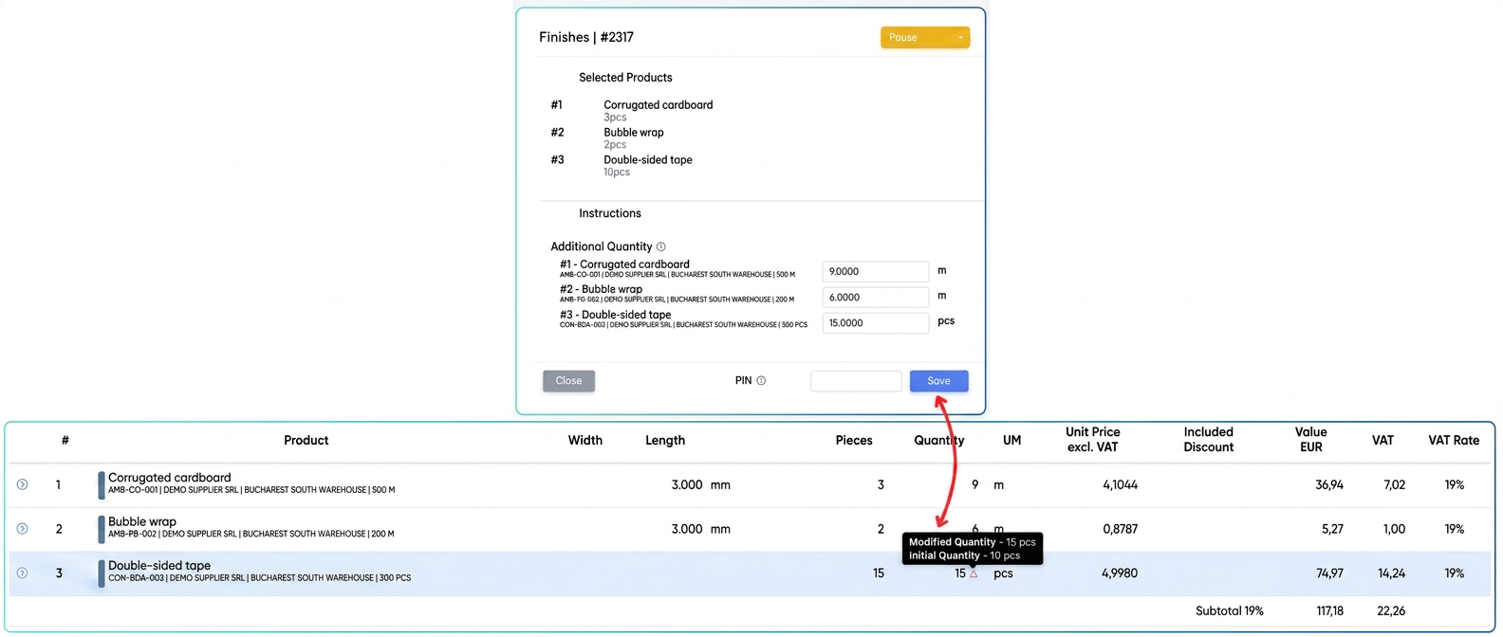Edit Bubble wrap additional quantity field

[x=875, y=297]
